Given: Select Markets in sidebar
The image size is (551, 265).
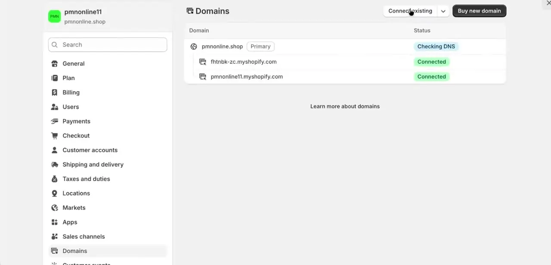Looking at the screenshot, I should coord(74,208).
